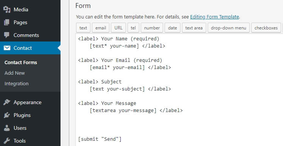Click the Users person icon
283x146 pixels.
click(x=7, y=128)
